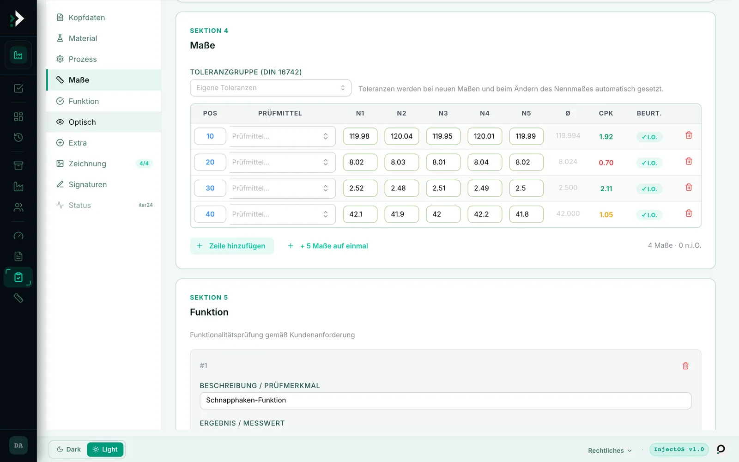Open the gauge speedometer sidebar icon
Screen dimensions: 739x462
[x=18, y=236]
